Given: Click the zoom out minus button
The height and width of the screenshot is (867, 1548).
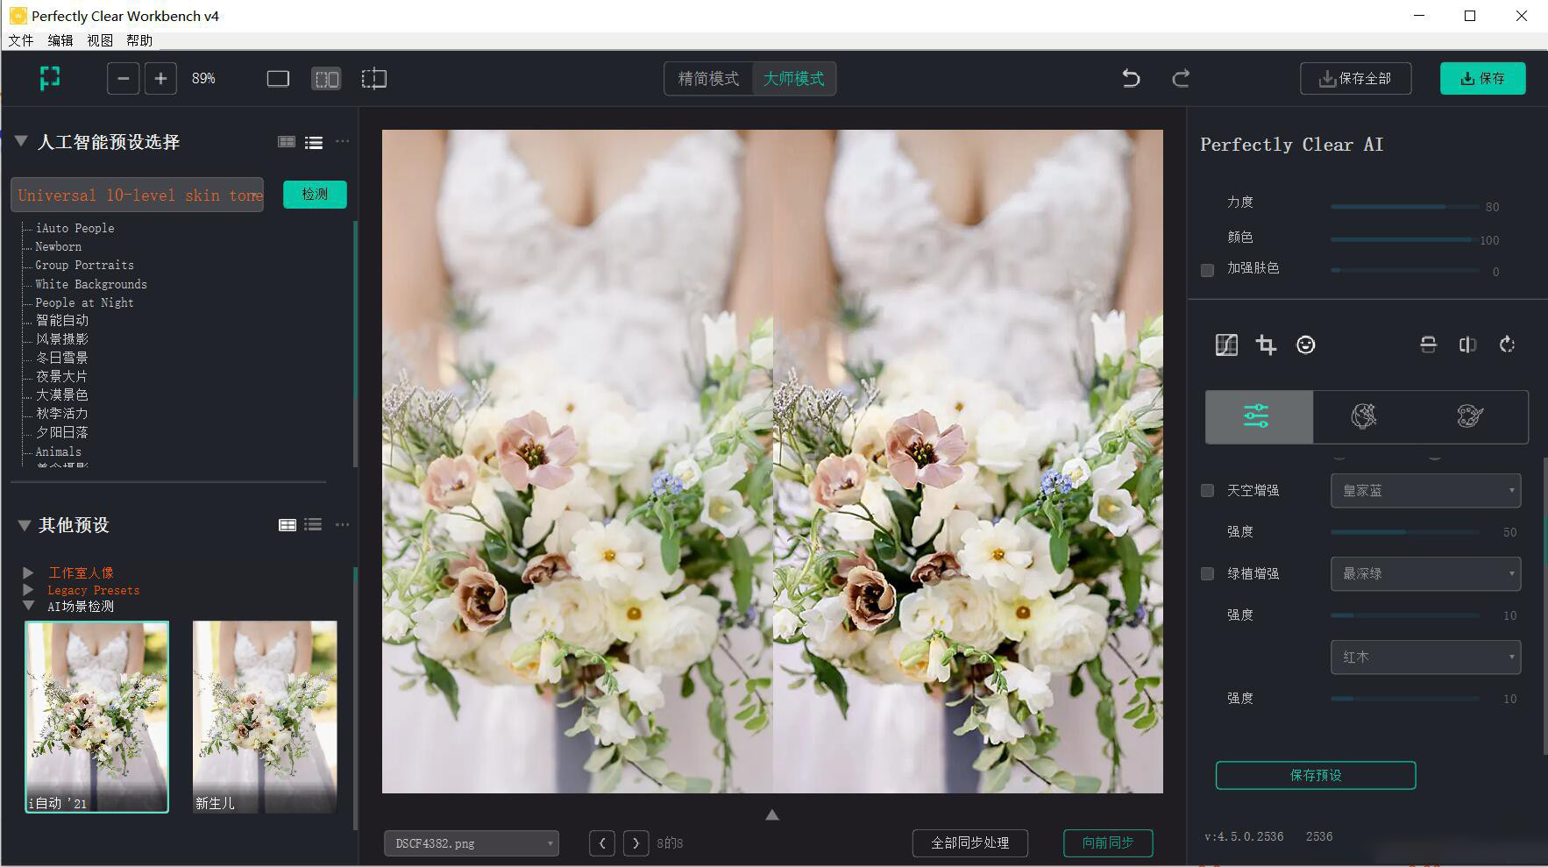Looking at the screenshot, I should tap(124, 79).
